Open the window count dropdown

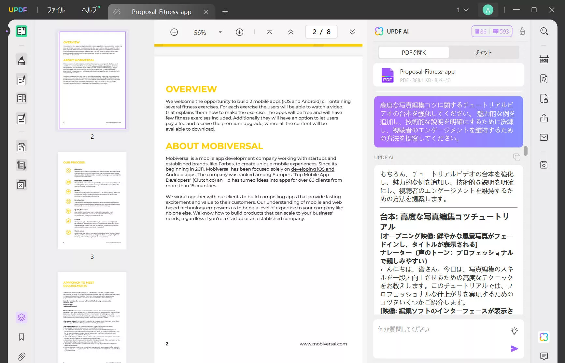(x=462, y=10)
